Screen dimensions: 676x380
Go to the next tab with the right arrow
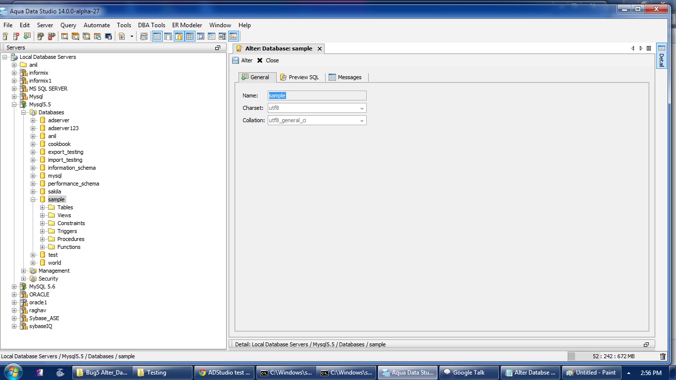[641, 48]
